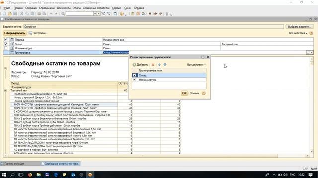Screen dimensions: 318x178
Task: Click the help icon beside Все действия
Action: (311, 33)
